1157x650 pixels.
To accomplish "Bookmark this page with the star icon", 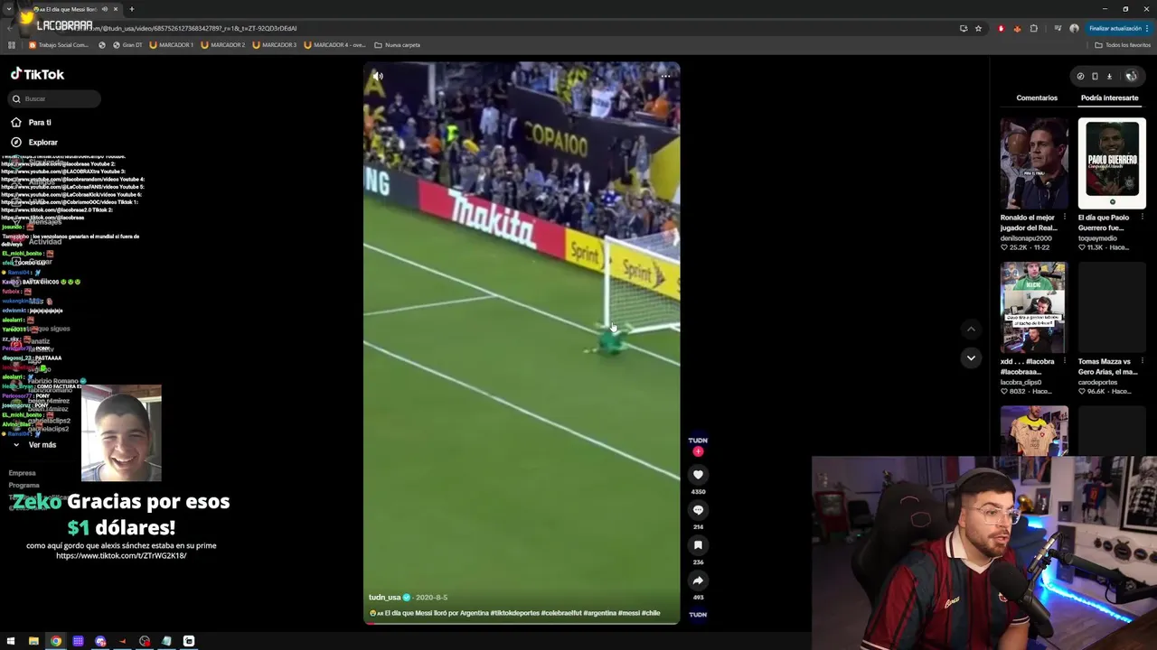I will 978,28.
